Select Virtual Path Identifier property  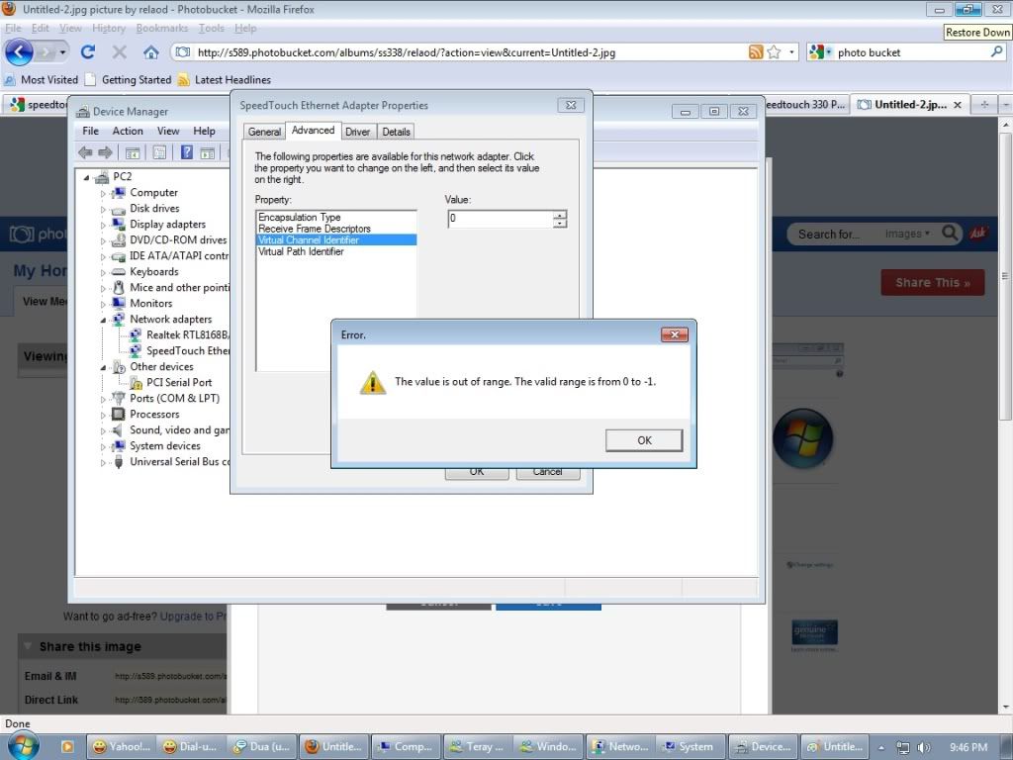tap(301, 252)
